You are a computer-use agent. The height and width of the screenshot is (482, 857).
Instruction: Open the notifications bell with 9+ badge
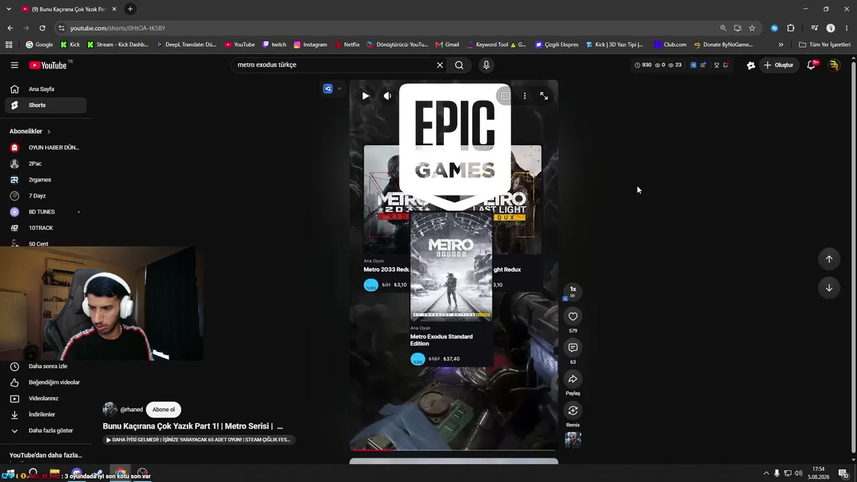811,65
